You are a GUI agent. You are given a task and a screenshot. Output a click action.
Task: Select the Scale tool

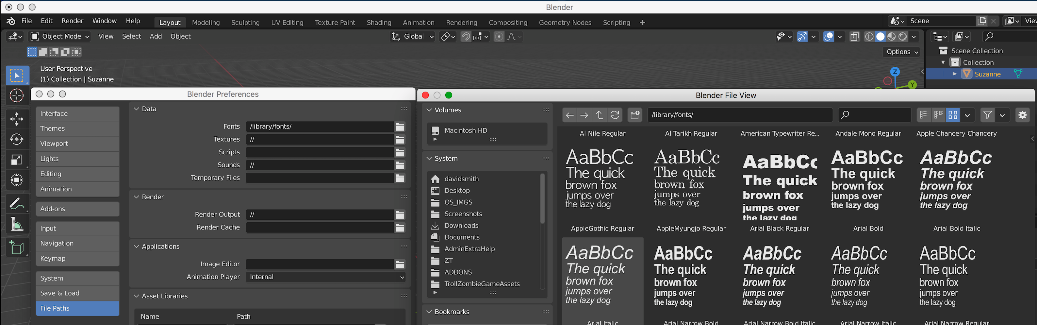pos(17,160)
